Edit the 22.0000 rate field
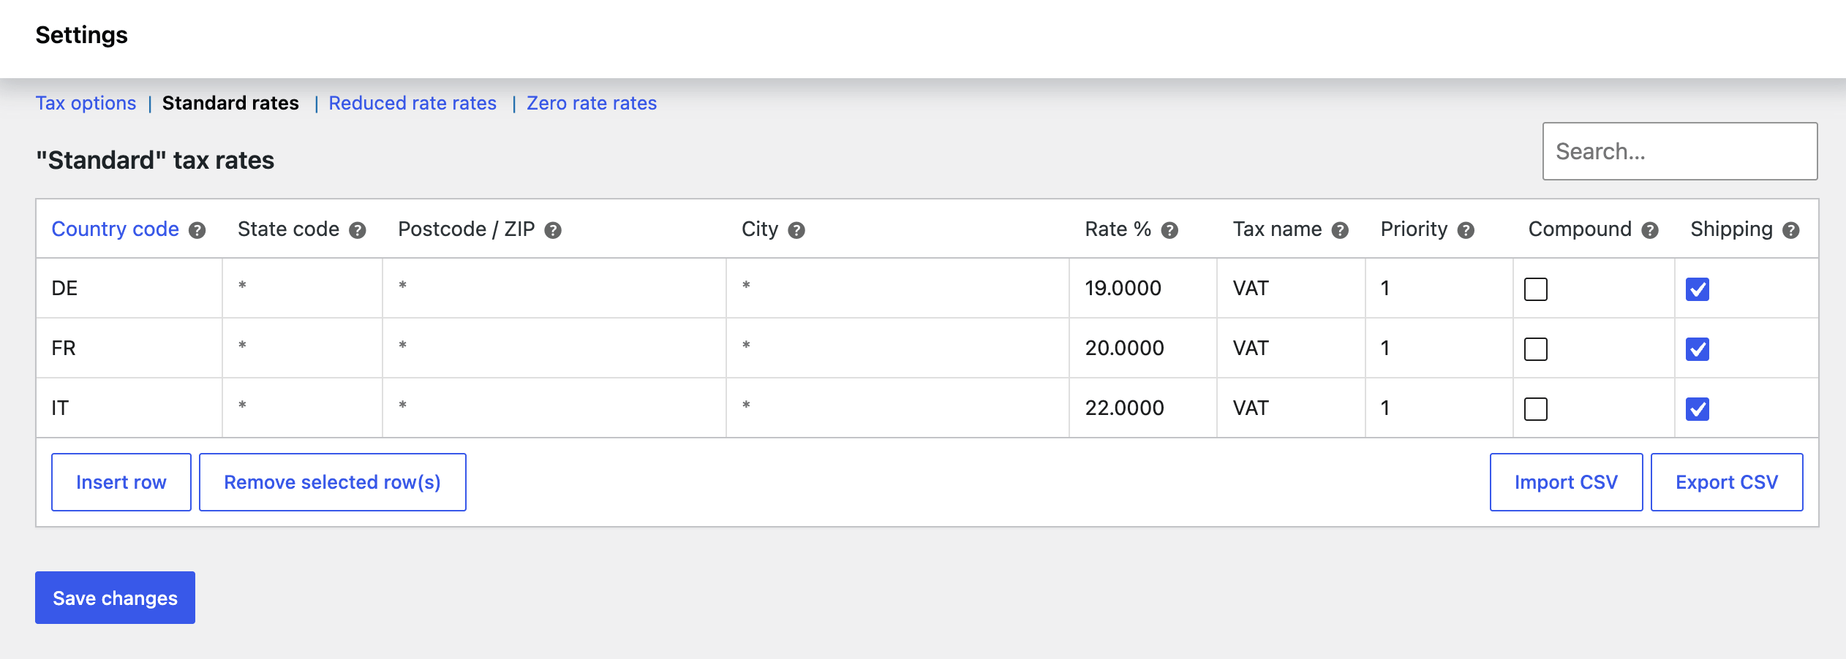The height and width of the screenshot is (659, 1846). point(1143,408)
